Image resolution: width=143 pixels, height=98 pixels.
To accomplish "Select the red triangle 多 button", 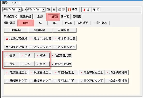I will [86, 10].
